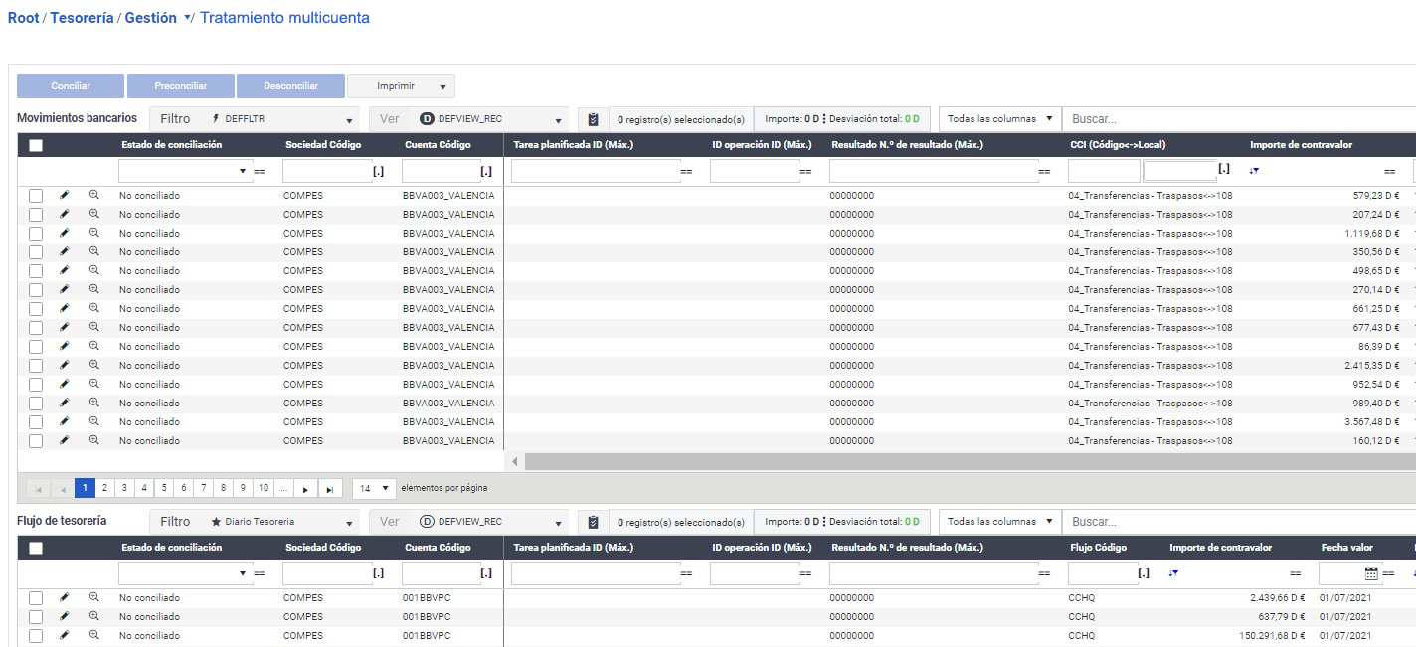Click calendar icon in Fecha valor filter
Image resolution: width=1416 pixels, height=647 pixels.
point(1371,573)
